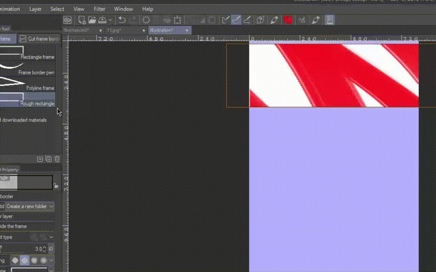This screenshot has width=436, height=272.
Task: Open the brush shape preview dropdown
Action: click(51, 270)
